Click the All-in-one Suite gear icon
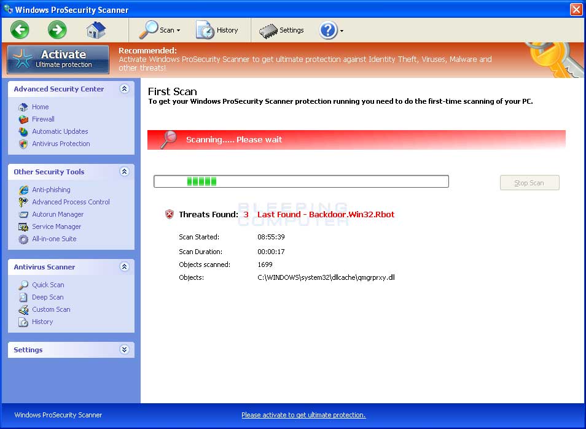The height and width of the screenshot is (429, 586). (23, 239)
